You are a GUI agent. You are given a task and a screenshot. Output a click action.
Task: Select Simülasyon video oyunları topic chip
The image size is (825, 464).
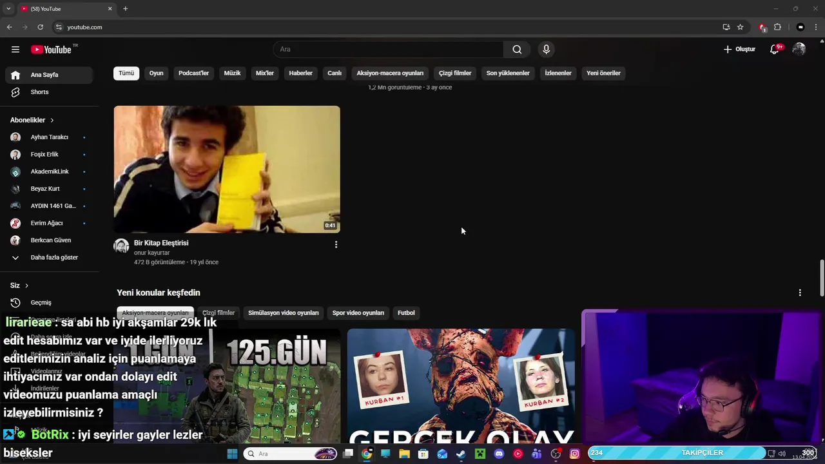(x=284, y=313)
